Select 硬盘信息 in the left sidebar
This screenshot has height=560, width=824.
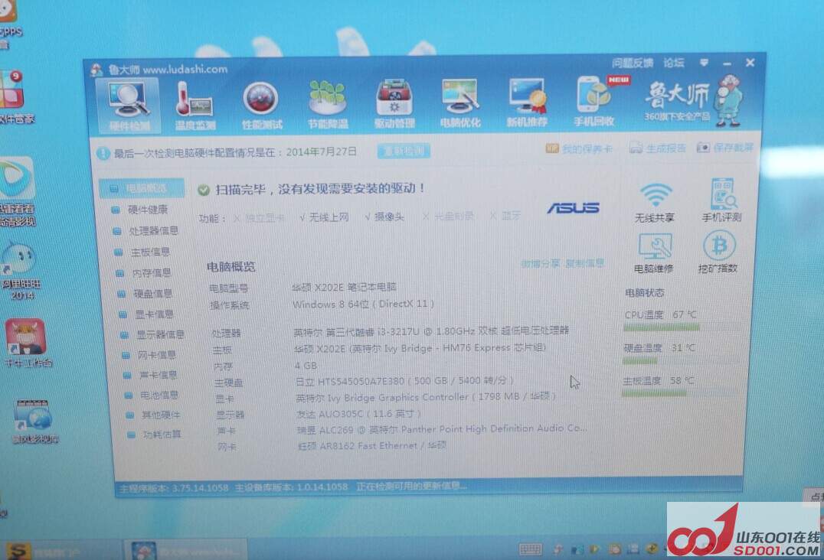153,294
